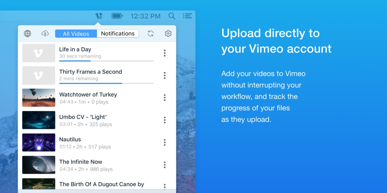Image resolution: width=387 pixels, height=193 pixels.
Task: Open The Infinite Now video title
Action: click(x=81, y=162)
